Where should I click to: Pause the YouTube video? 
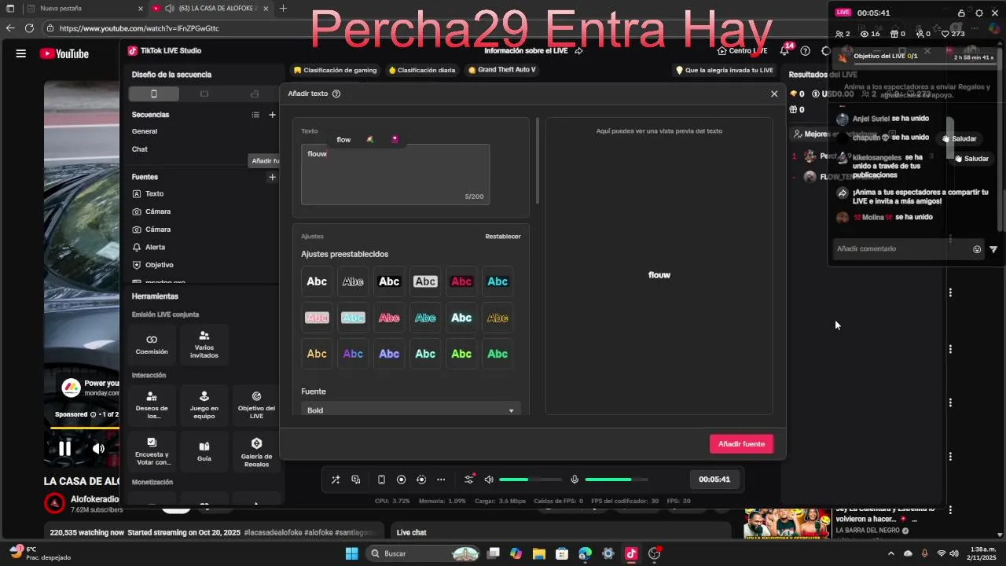click(x=65, y=448)
